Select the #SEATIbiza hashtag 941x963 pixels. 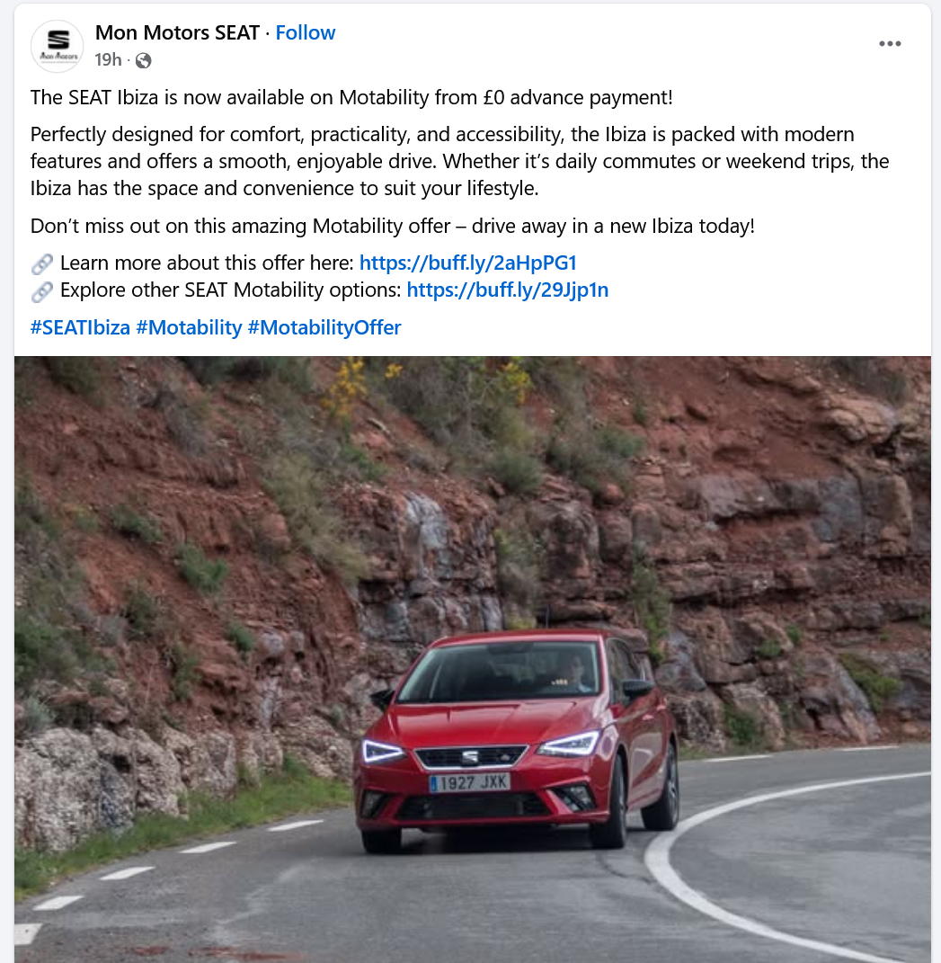(x=80, y=327)
